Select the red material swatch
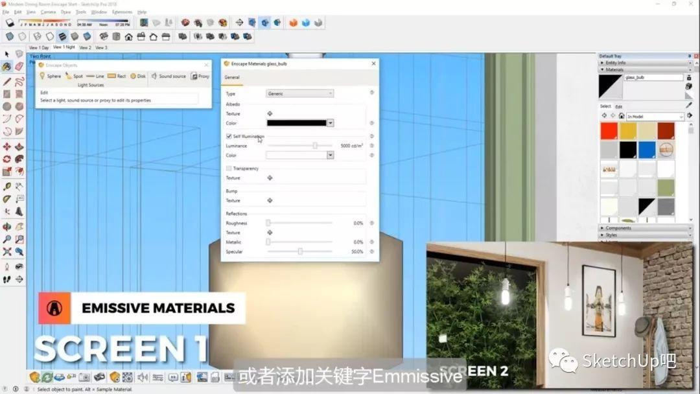This screenshot has height=394, width=700. pos(609,131)
